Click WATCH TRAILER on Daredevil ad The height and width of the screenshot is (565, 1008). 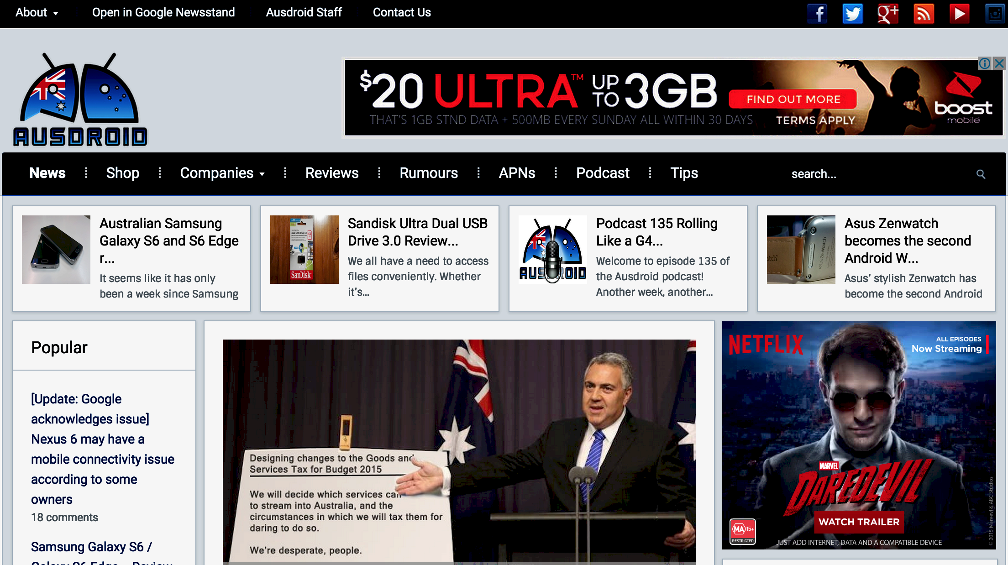pos(859,522)
